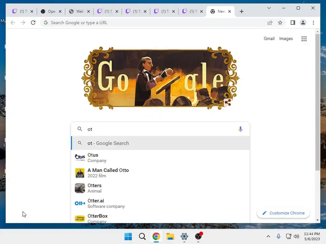This screenshot has height=244, width=326.
Task: Open the Chrome profile avatar
Action: (303, 23)
